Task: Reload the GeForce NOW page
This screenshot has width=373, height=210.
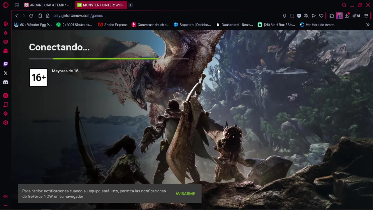Action: pyautogui.click(x=31, y=16)
